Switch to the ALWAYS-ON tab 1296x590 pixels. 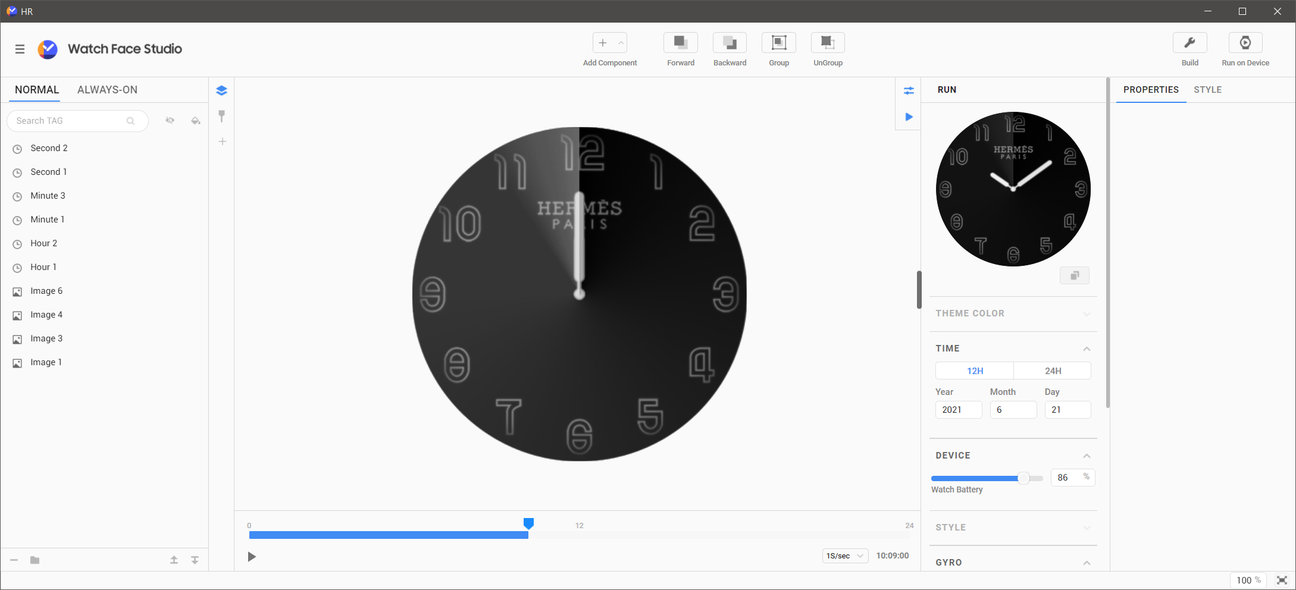107,90
